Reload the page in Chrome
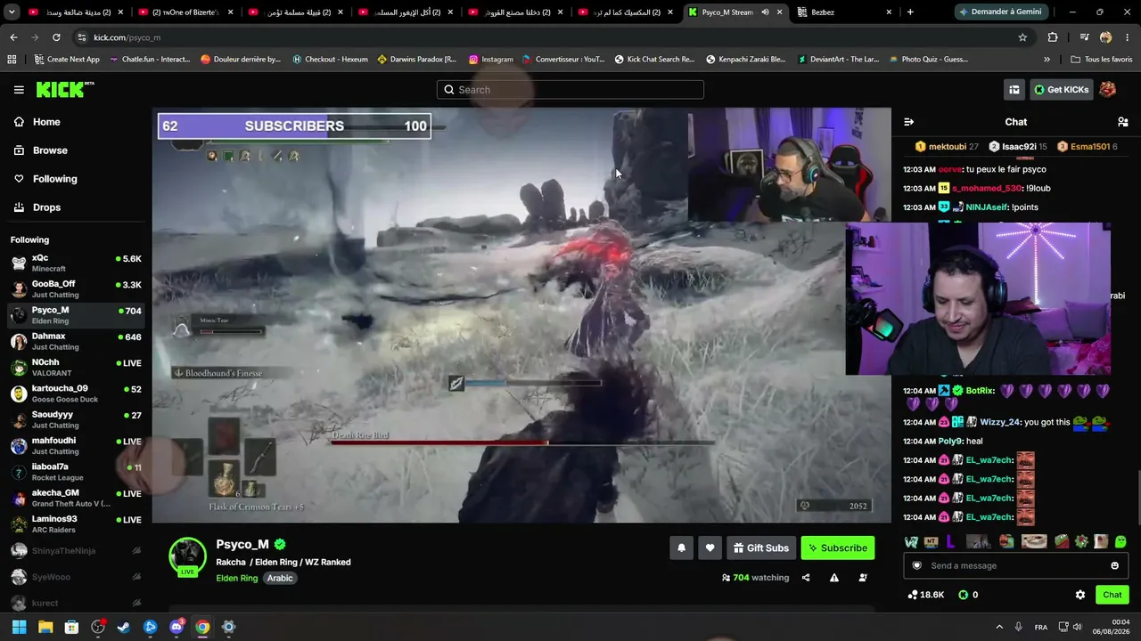Image resolution: width=1141 pixels, height=641 pixels. [56, 37]
